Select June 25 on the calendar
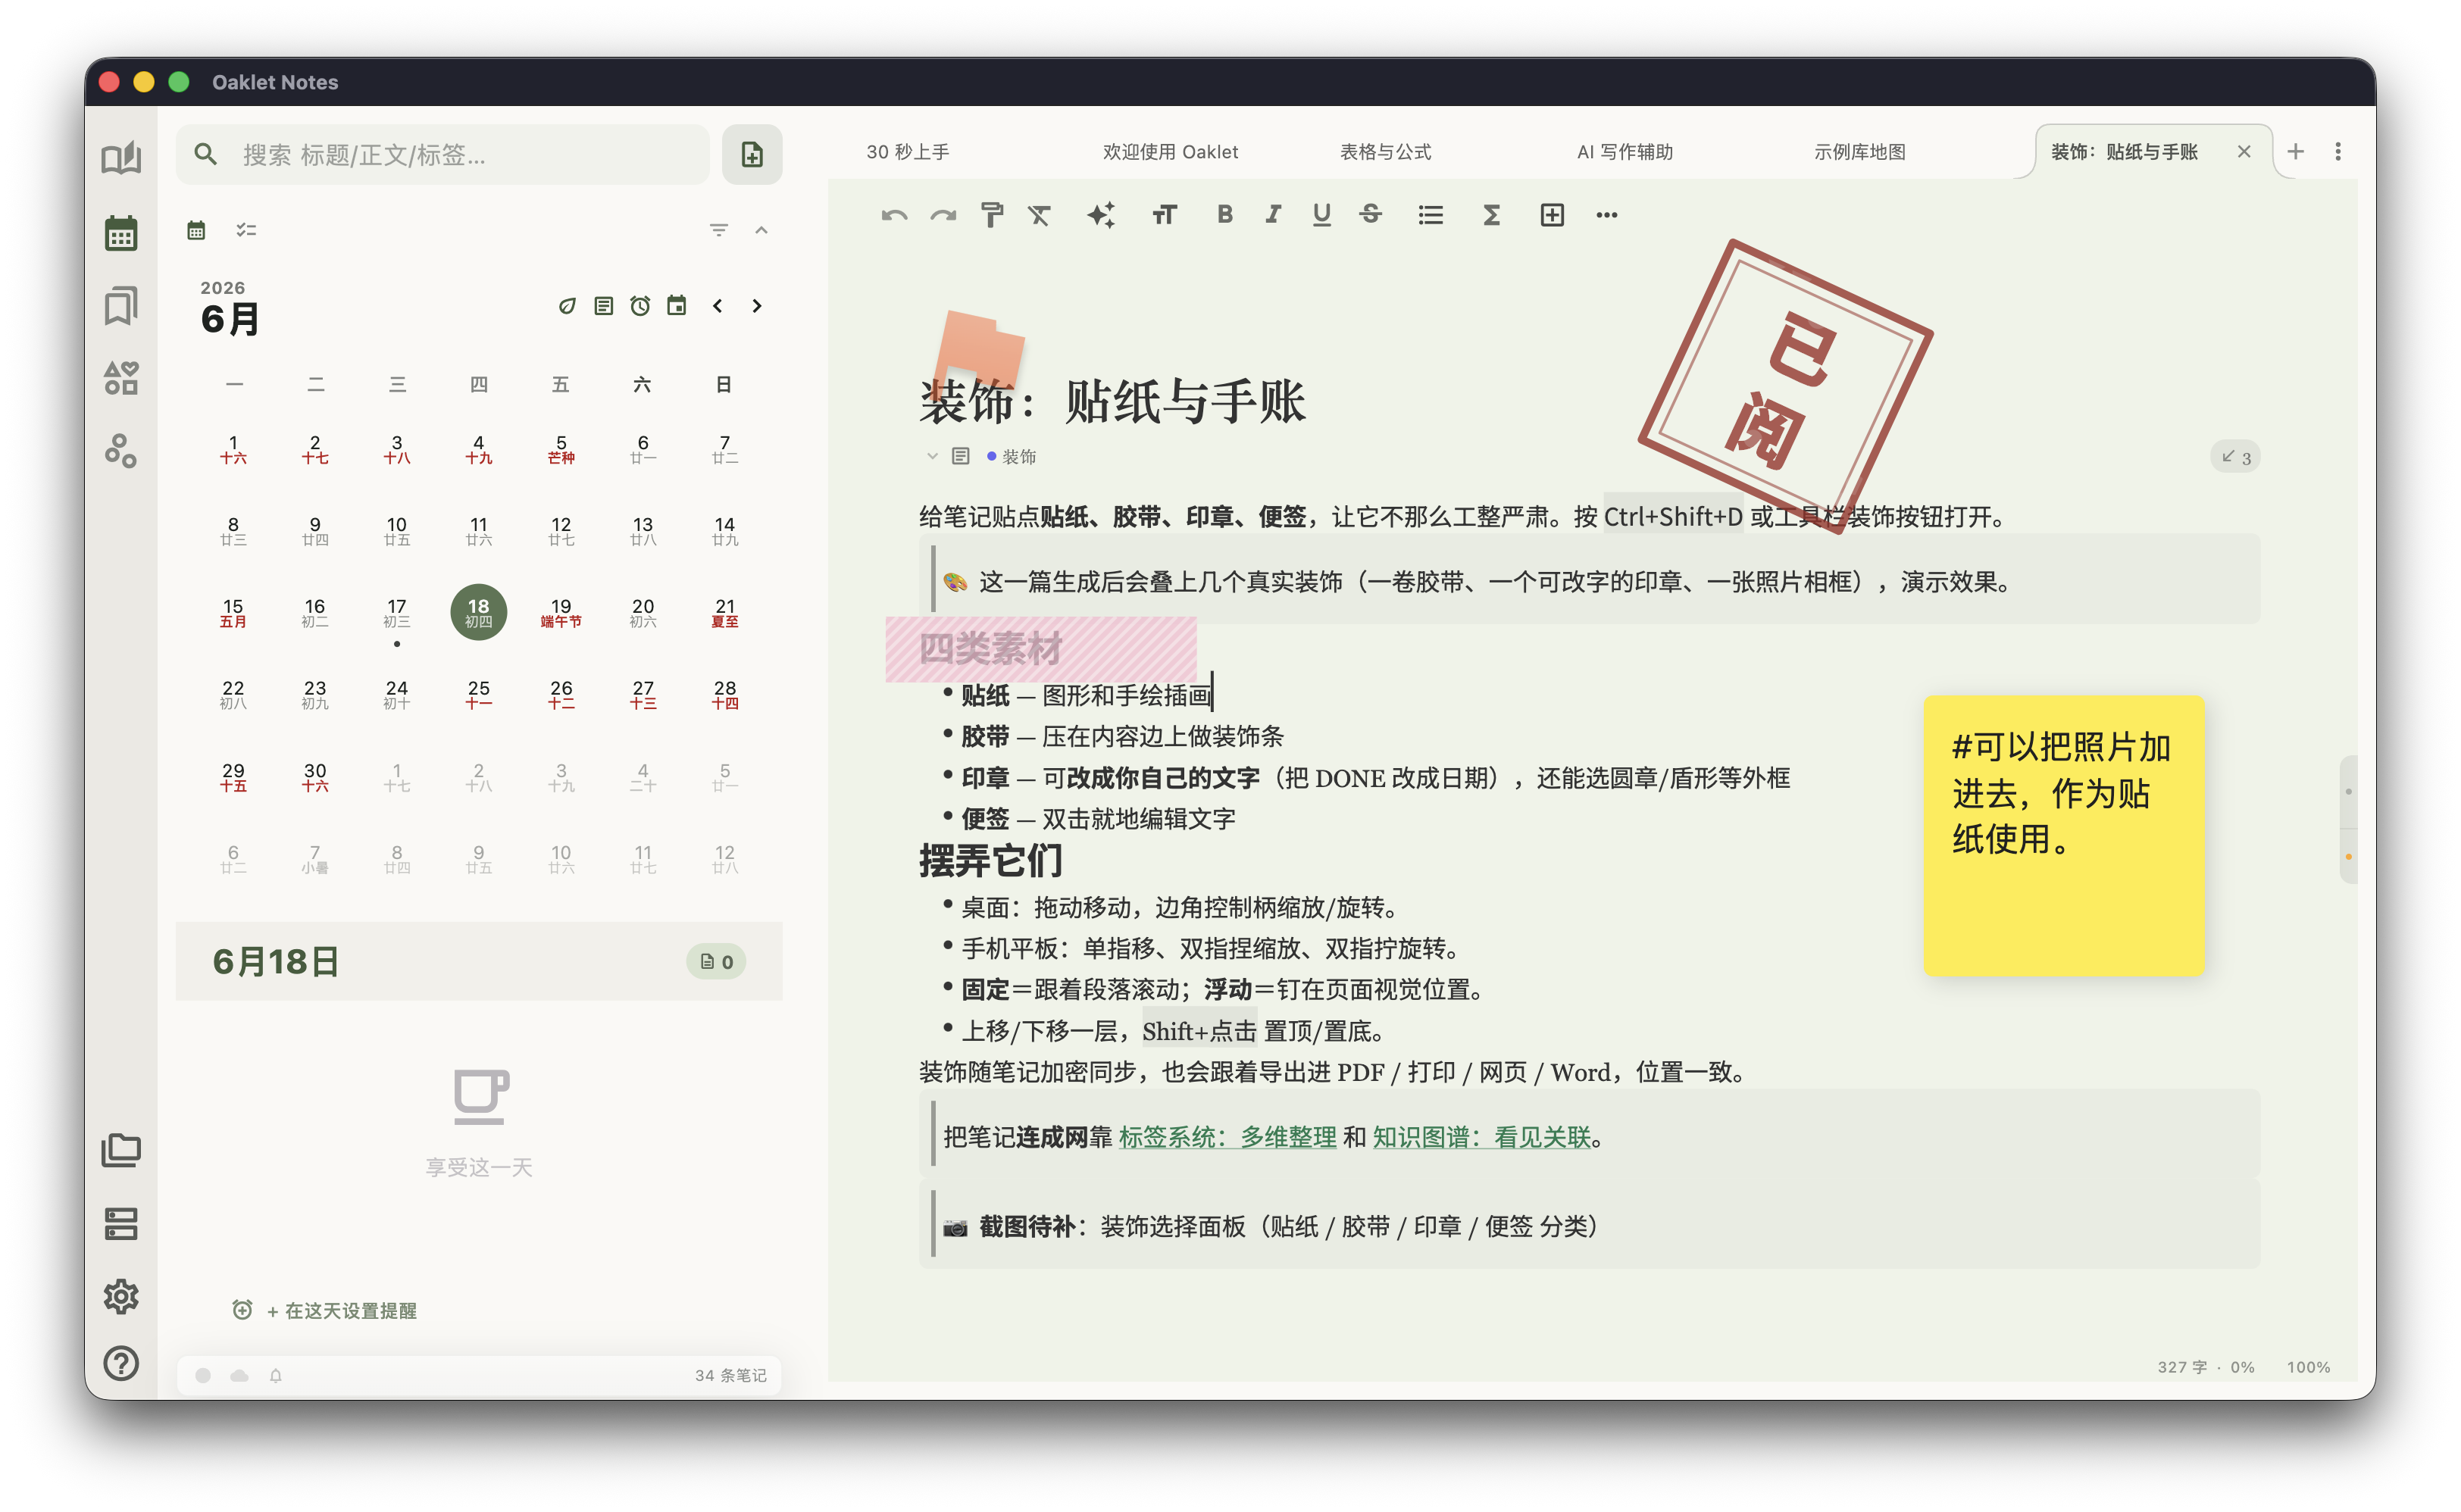This screenshot has width=2461, height=1512. [x=478, y=694]
